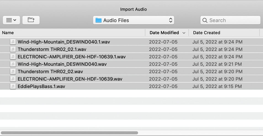The image size is (263, 136).
Task: Open the list view options dropdown
Action: coord(11,20)
